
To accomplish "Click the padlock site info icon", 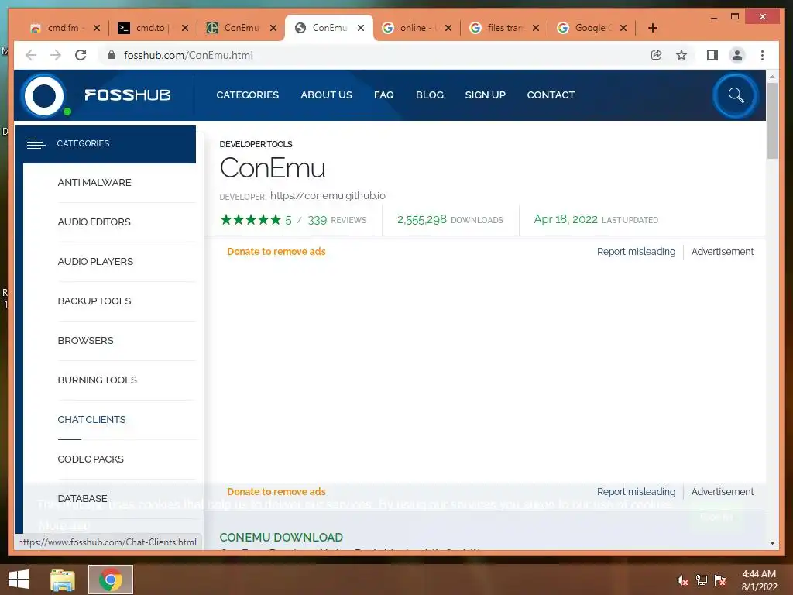I will (112, 55).
